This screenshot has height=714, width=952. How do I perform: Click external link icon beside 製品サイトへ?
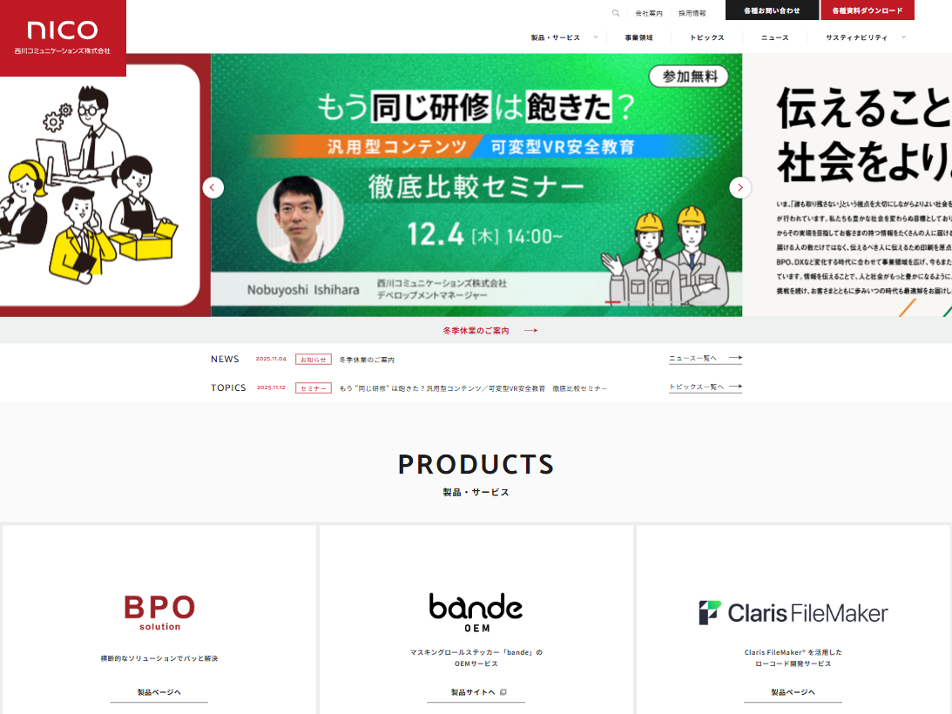pos(503,692)
